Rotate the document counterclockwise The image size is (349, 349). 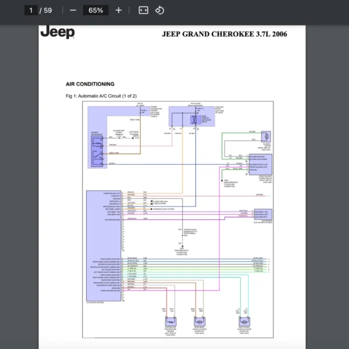(x=159, y=10)
